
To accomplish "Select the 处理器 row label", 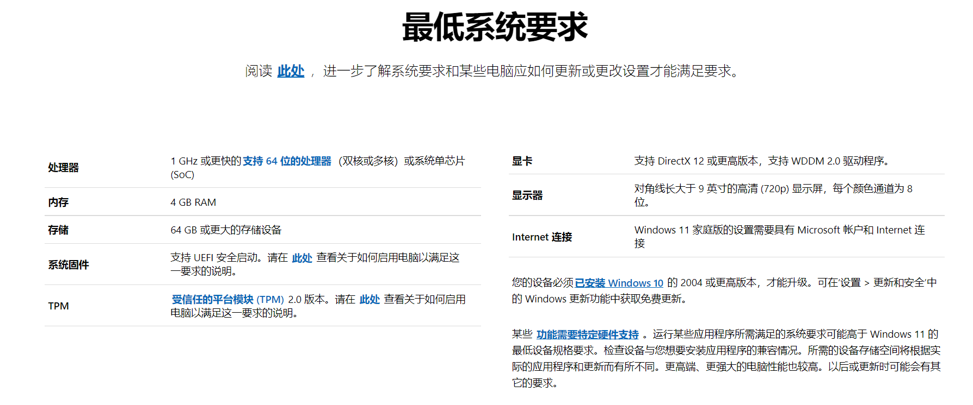I will tap(64, 168).
